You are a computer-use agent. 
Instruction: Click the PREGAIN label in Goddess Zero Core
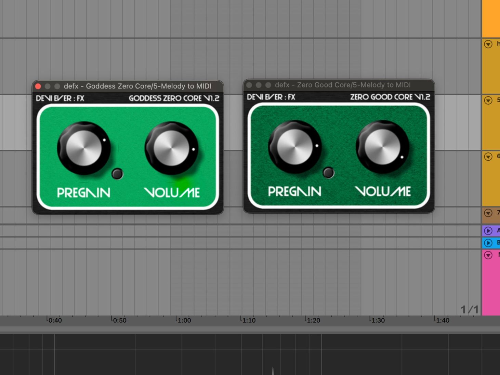click(84, 193)
